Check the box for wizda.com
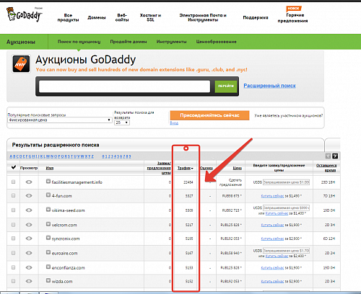 pyautogui.click(x=13, y=281)
